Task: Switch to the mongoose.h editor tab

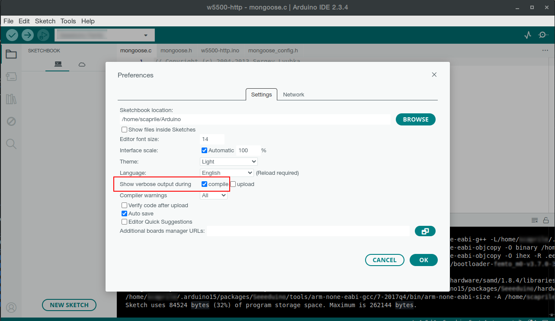Action: point(176,51)
